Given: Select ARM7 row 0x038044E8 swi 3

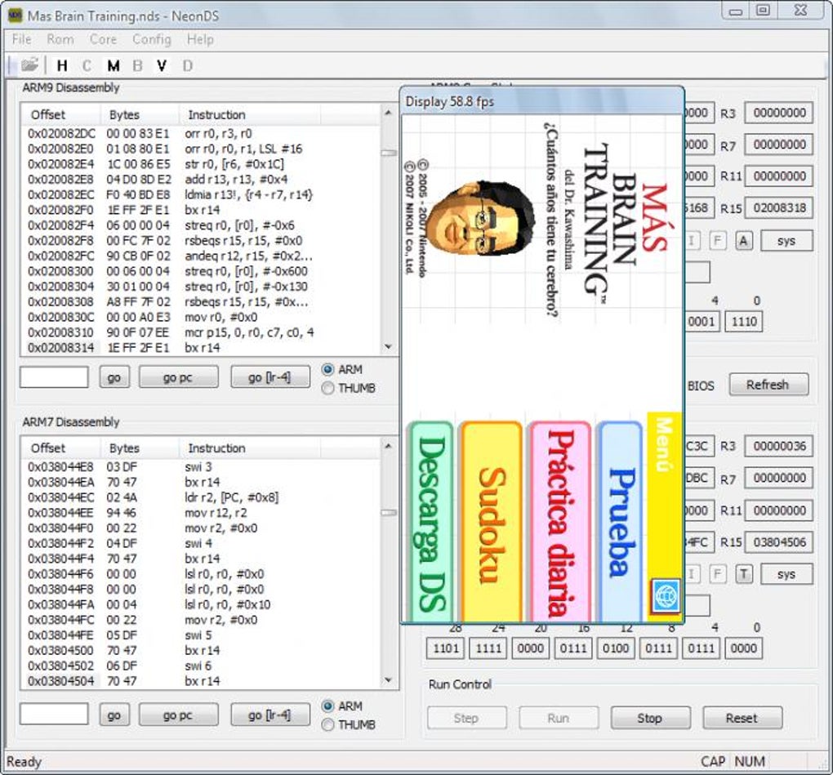Looking at the screenshot, I should pyautogui.click(x=202, y=467).
